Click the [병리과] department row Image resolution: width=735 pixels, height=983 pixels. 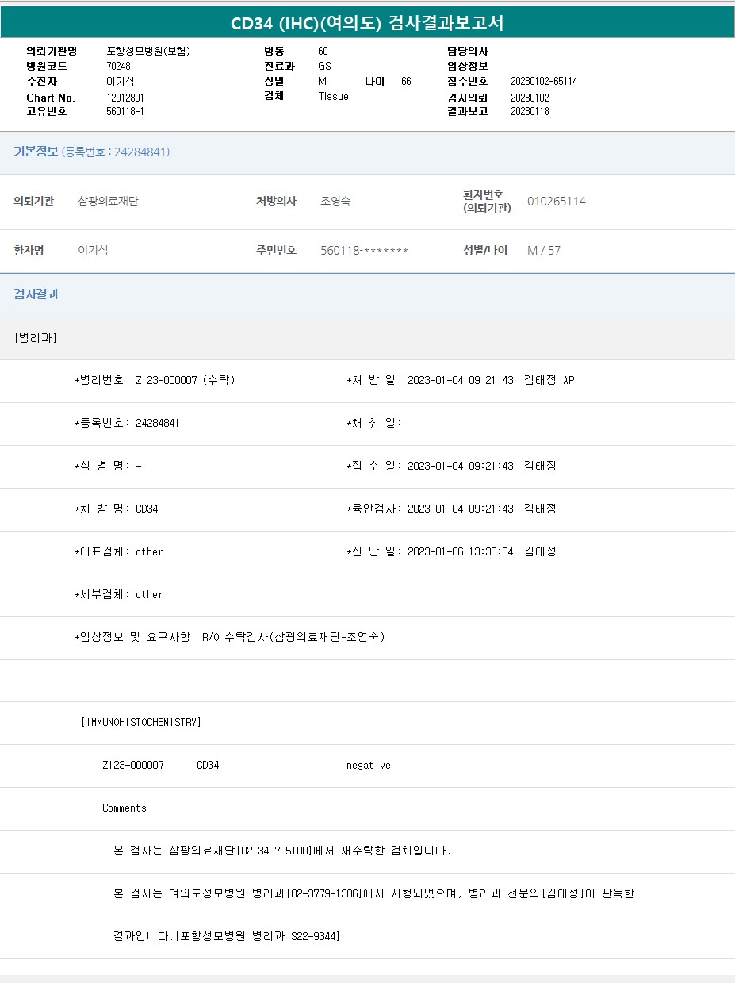pos(36,338)
